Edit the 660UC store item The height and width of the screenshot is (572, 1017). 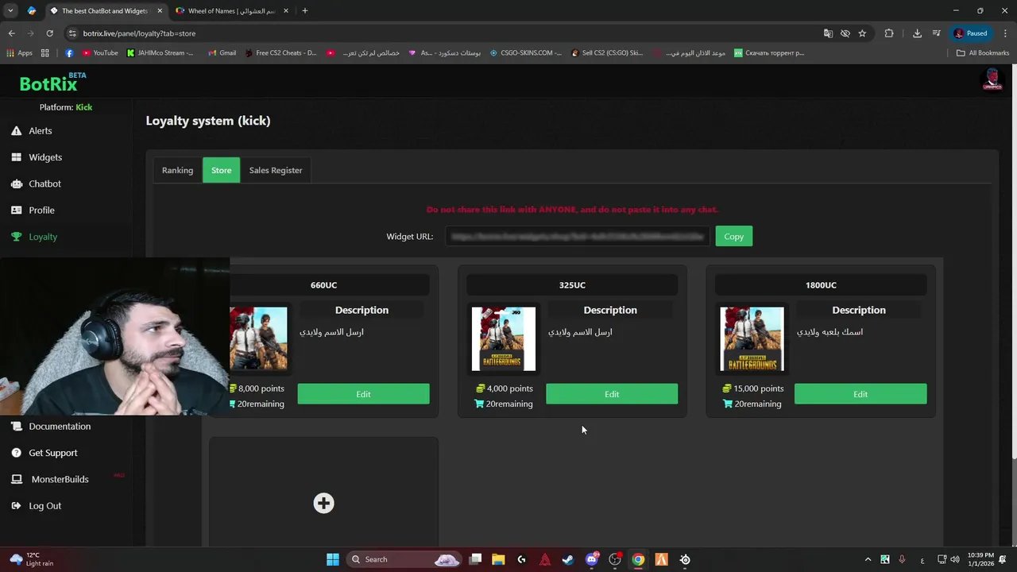(x=363, y=394)
